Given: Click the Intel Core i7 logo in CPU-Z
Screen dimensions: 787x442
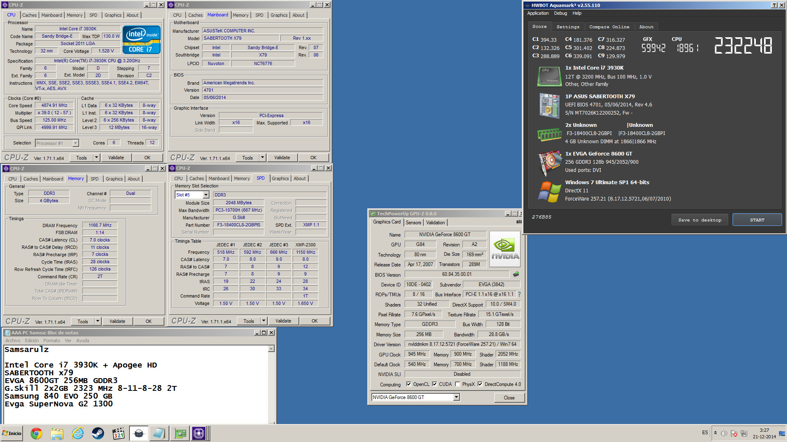Looking at the screenshot, I should click(x=141, y=40).
